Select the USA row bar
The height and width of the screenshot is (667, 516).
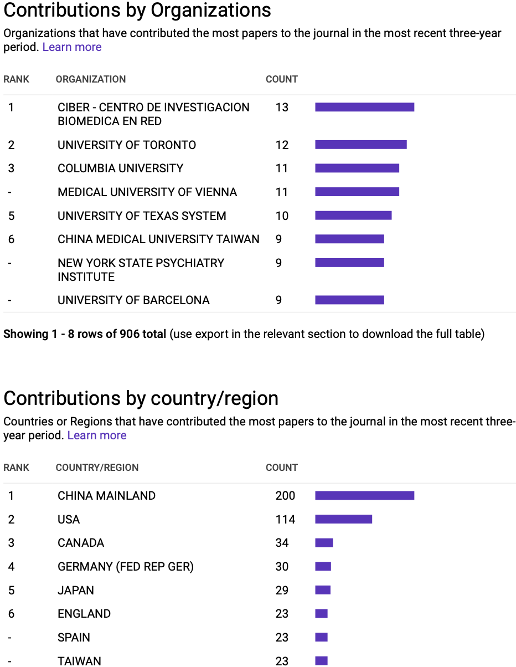coord(344,519)
